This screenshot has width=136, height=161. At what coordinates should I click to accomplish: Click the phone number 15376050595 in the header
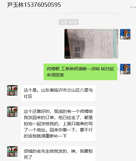(43, 5)
